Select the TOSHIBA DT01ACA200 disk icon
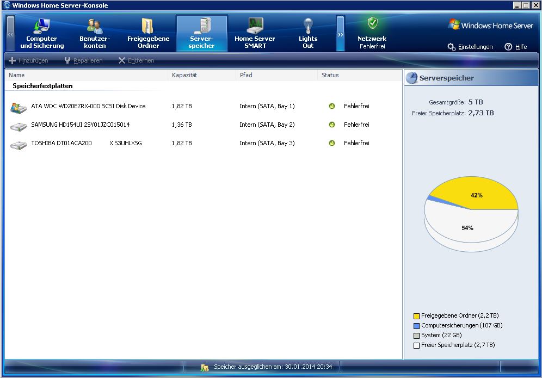 pos(19,145)
